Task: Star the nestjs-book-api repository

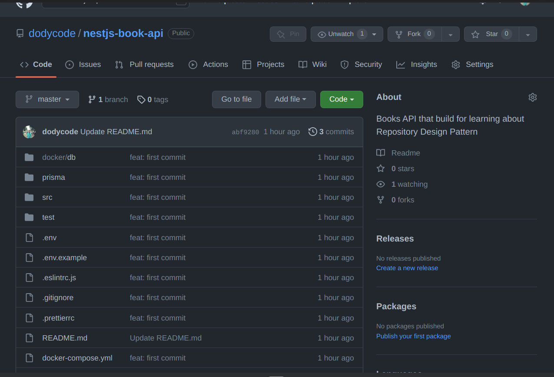Action: [491, 34]
